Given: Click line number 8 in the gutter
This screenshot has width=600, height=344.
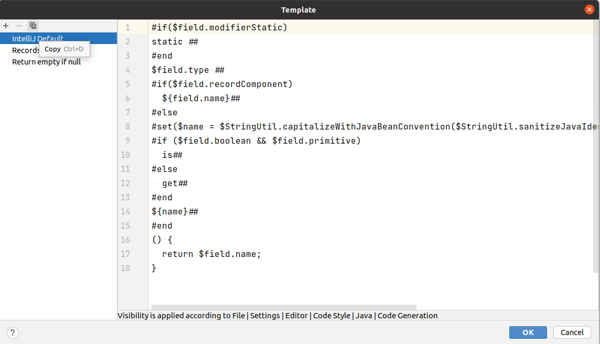Looking at the screenshot, I should point(127,126).
